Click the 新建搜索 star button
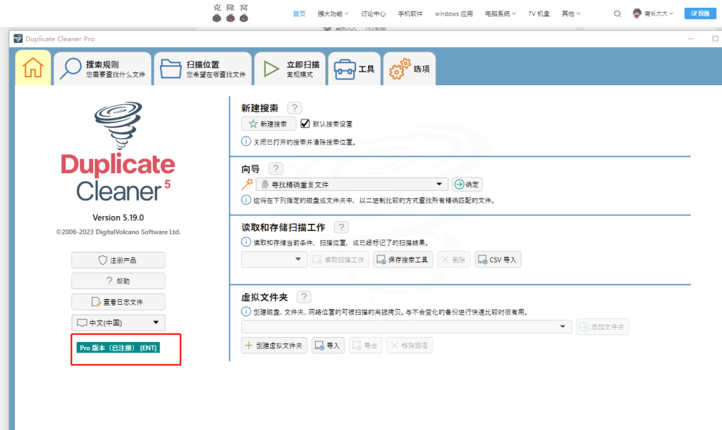 click(269, 124)
